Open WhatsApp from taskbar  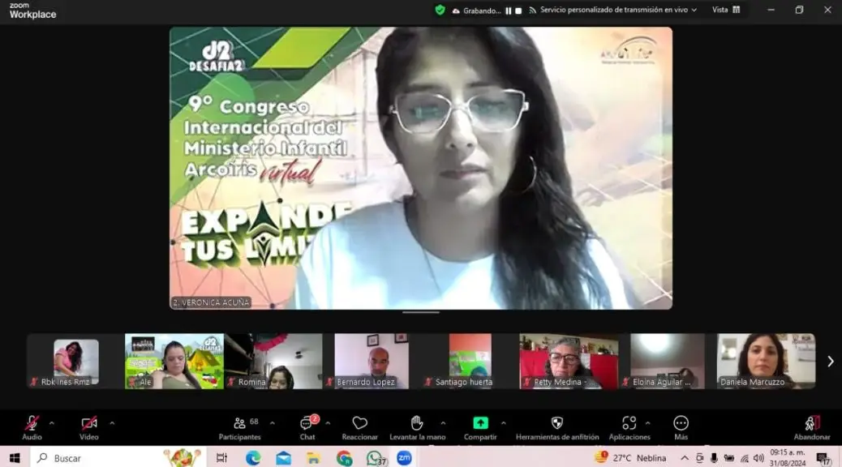coord(375,458)
